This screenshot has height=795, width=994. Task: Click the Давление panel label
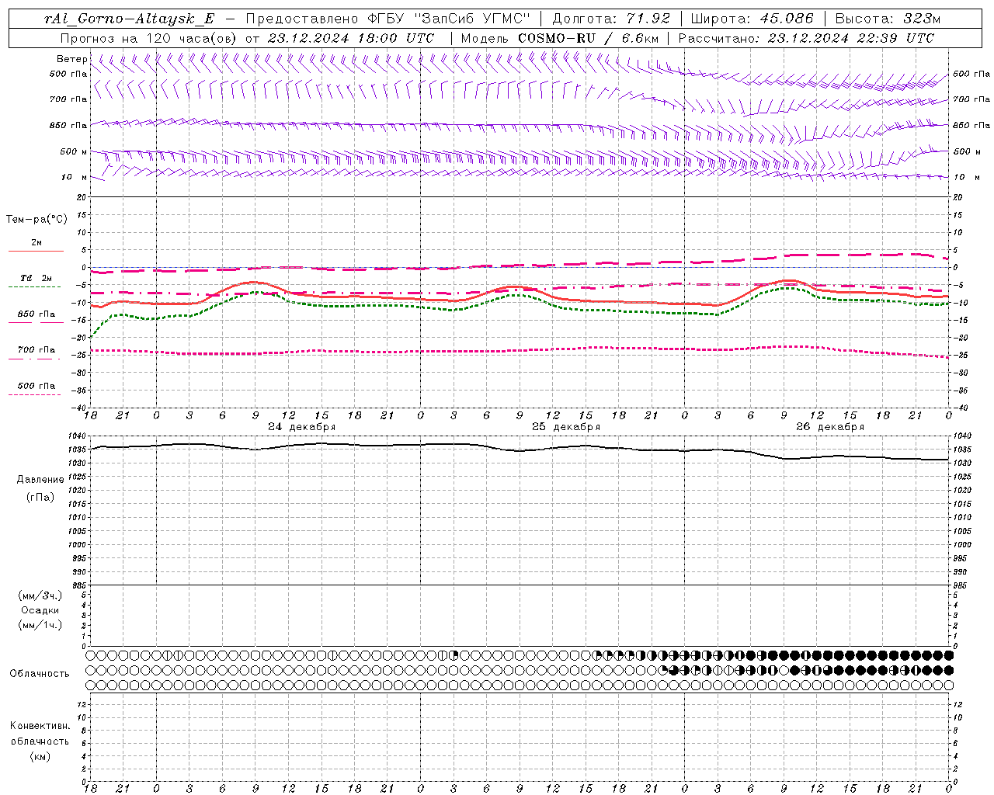(40, 480)
